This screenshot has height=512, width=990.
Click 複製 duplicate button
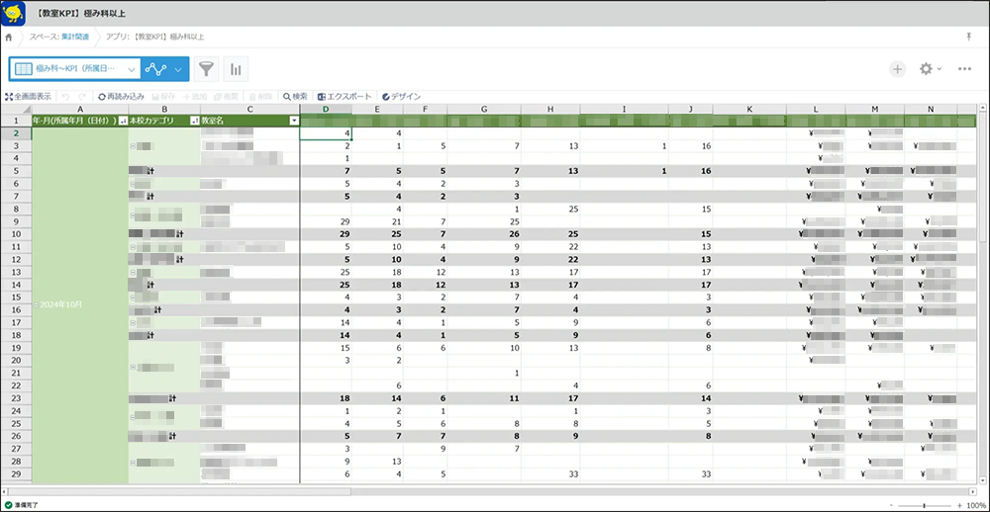226,97
